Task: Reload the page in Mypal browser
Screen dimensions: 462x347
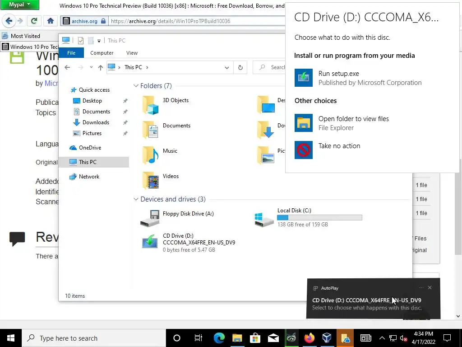Action: point(34,21)
